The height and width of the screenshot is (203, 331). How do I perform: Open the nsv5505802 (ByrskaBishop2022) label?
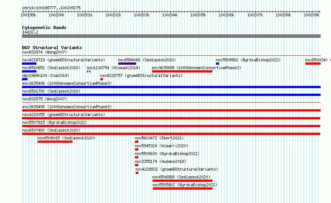pos(185,185)
